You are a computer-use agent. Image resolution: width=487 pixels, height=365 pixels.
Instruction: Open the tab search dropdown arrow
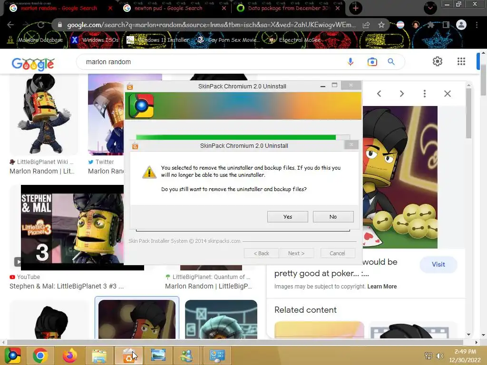pos(430,8)
